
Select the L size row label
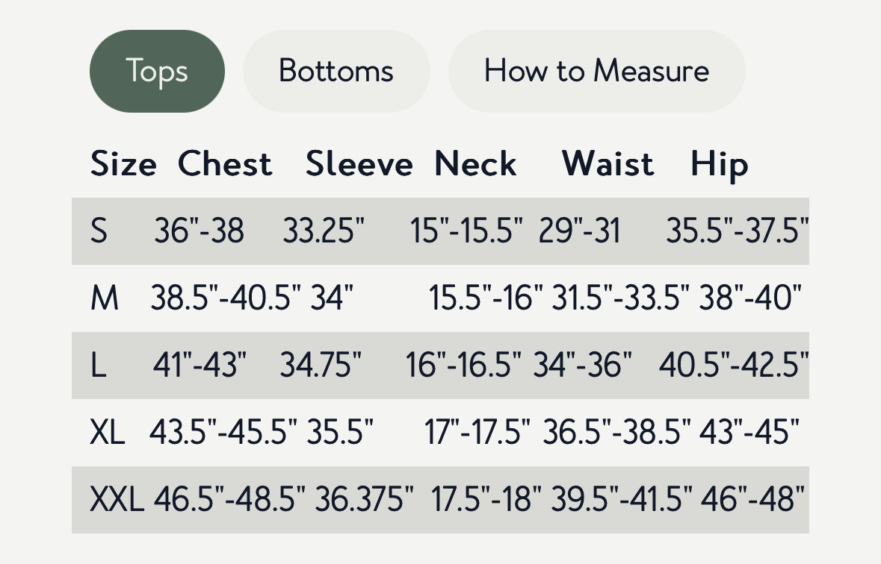[x=99, y=366]
